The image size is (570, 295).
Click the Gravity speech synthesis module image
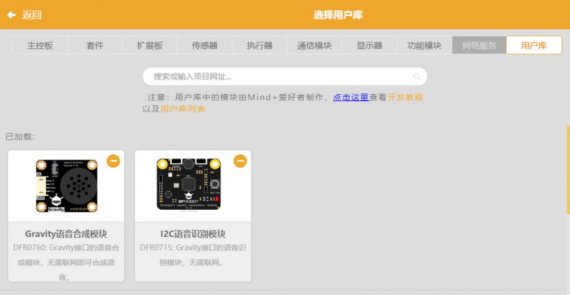pos(66,186)
